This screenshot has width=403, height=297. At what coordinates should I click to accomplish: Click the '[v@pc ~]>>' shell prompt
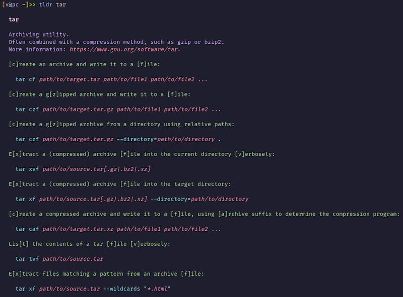[x=19, y=5]
